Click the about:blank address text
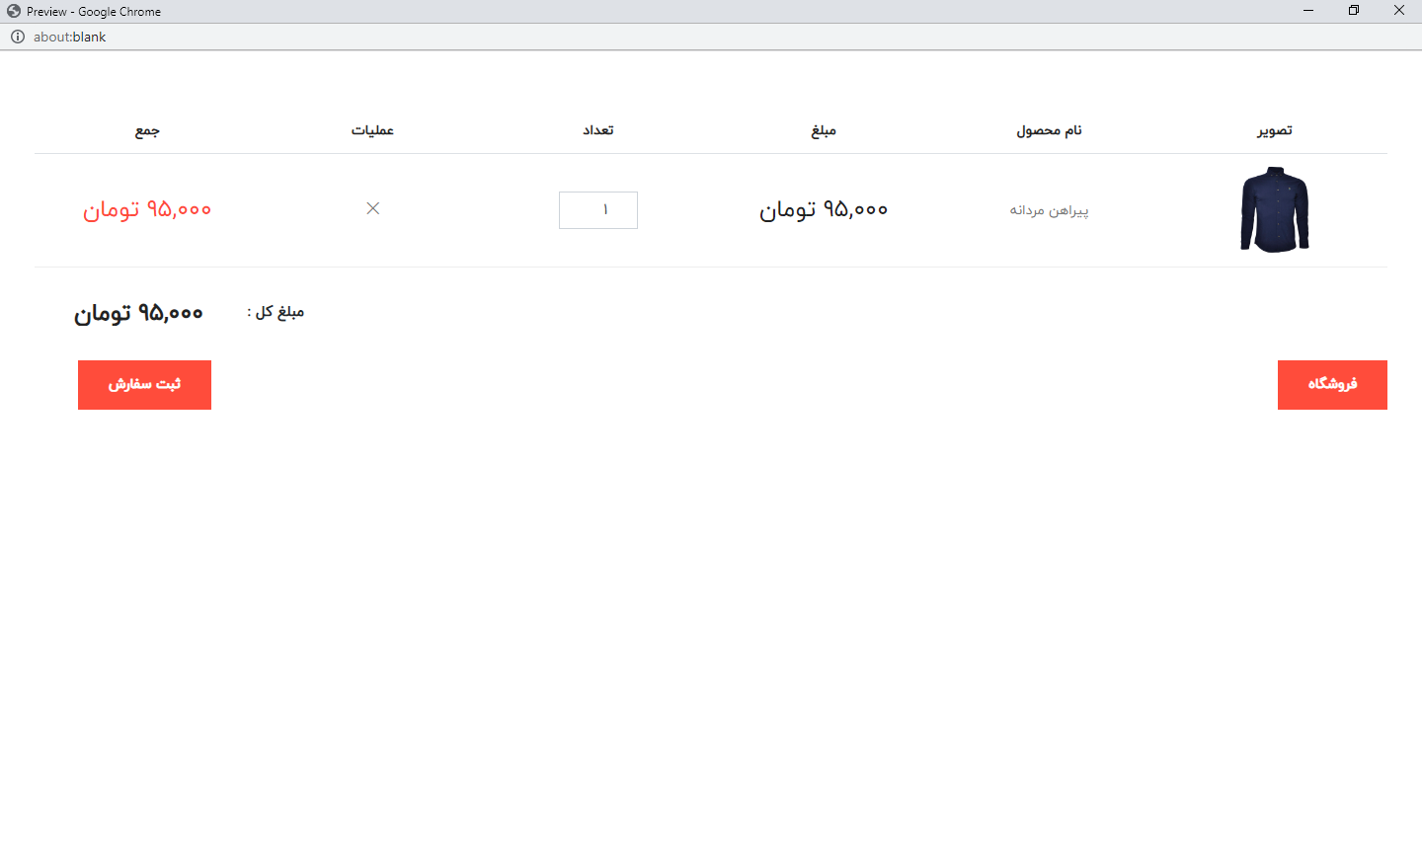 [69, 37]
